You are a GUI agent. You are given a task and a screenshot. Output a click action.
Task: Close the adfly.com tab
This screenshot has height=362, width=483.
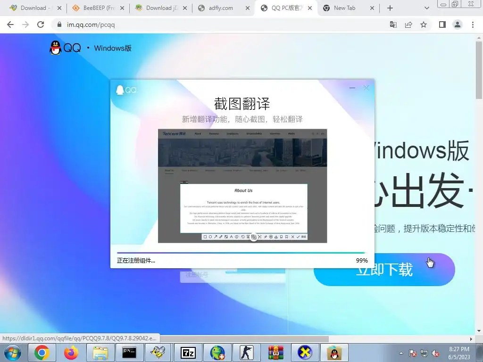pos(247,8)
